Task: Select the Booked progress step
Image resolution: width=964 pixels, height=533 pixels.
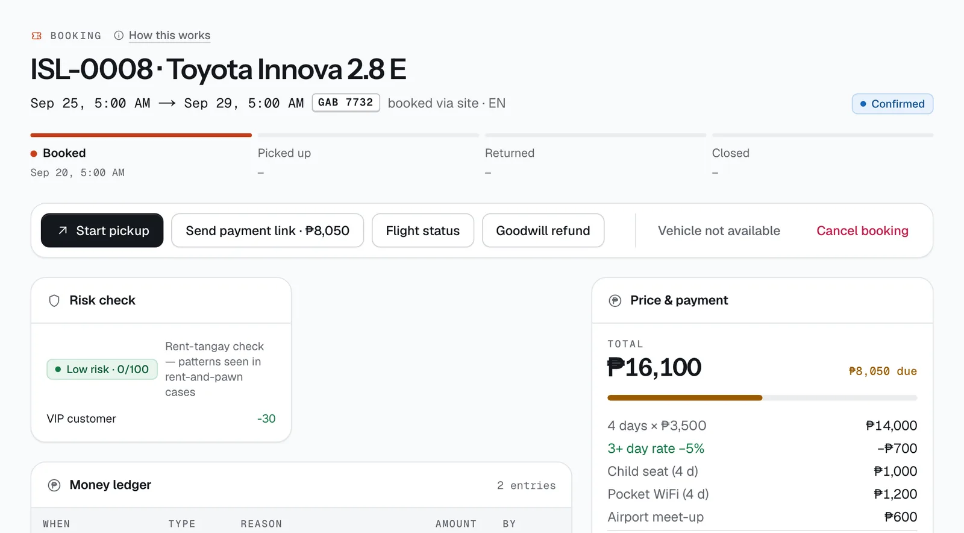Action: pos(141,156)
